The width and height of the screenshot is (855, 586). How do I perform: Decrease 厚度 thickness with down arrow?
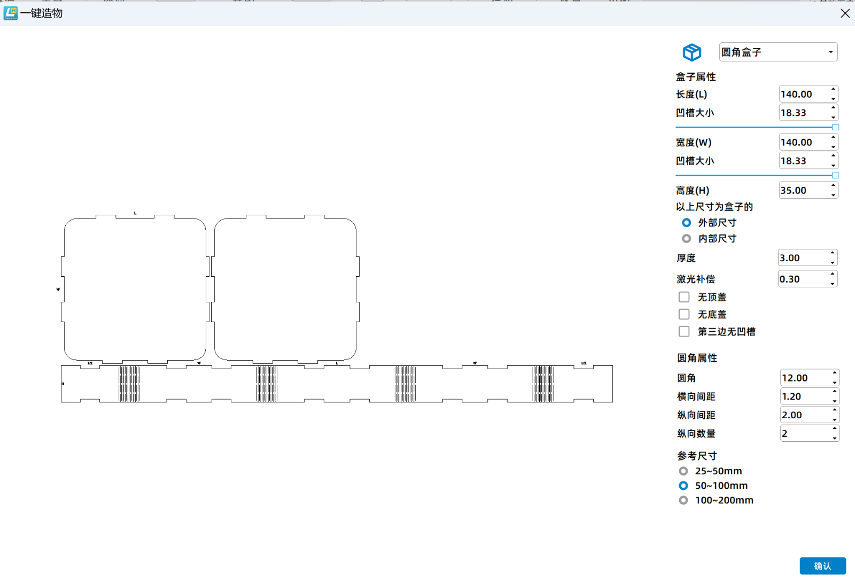pyautogui.click(x=833, y=262)
